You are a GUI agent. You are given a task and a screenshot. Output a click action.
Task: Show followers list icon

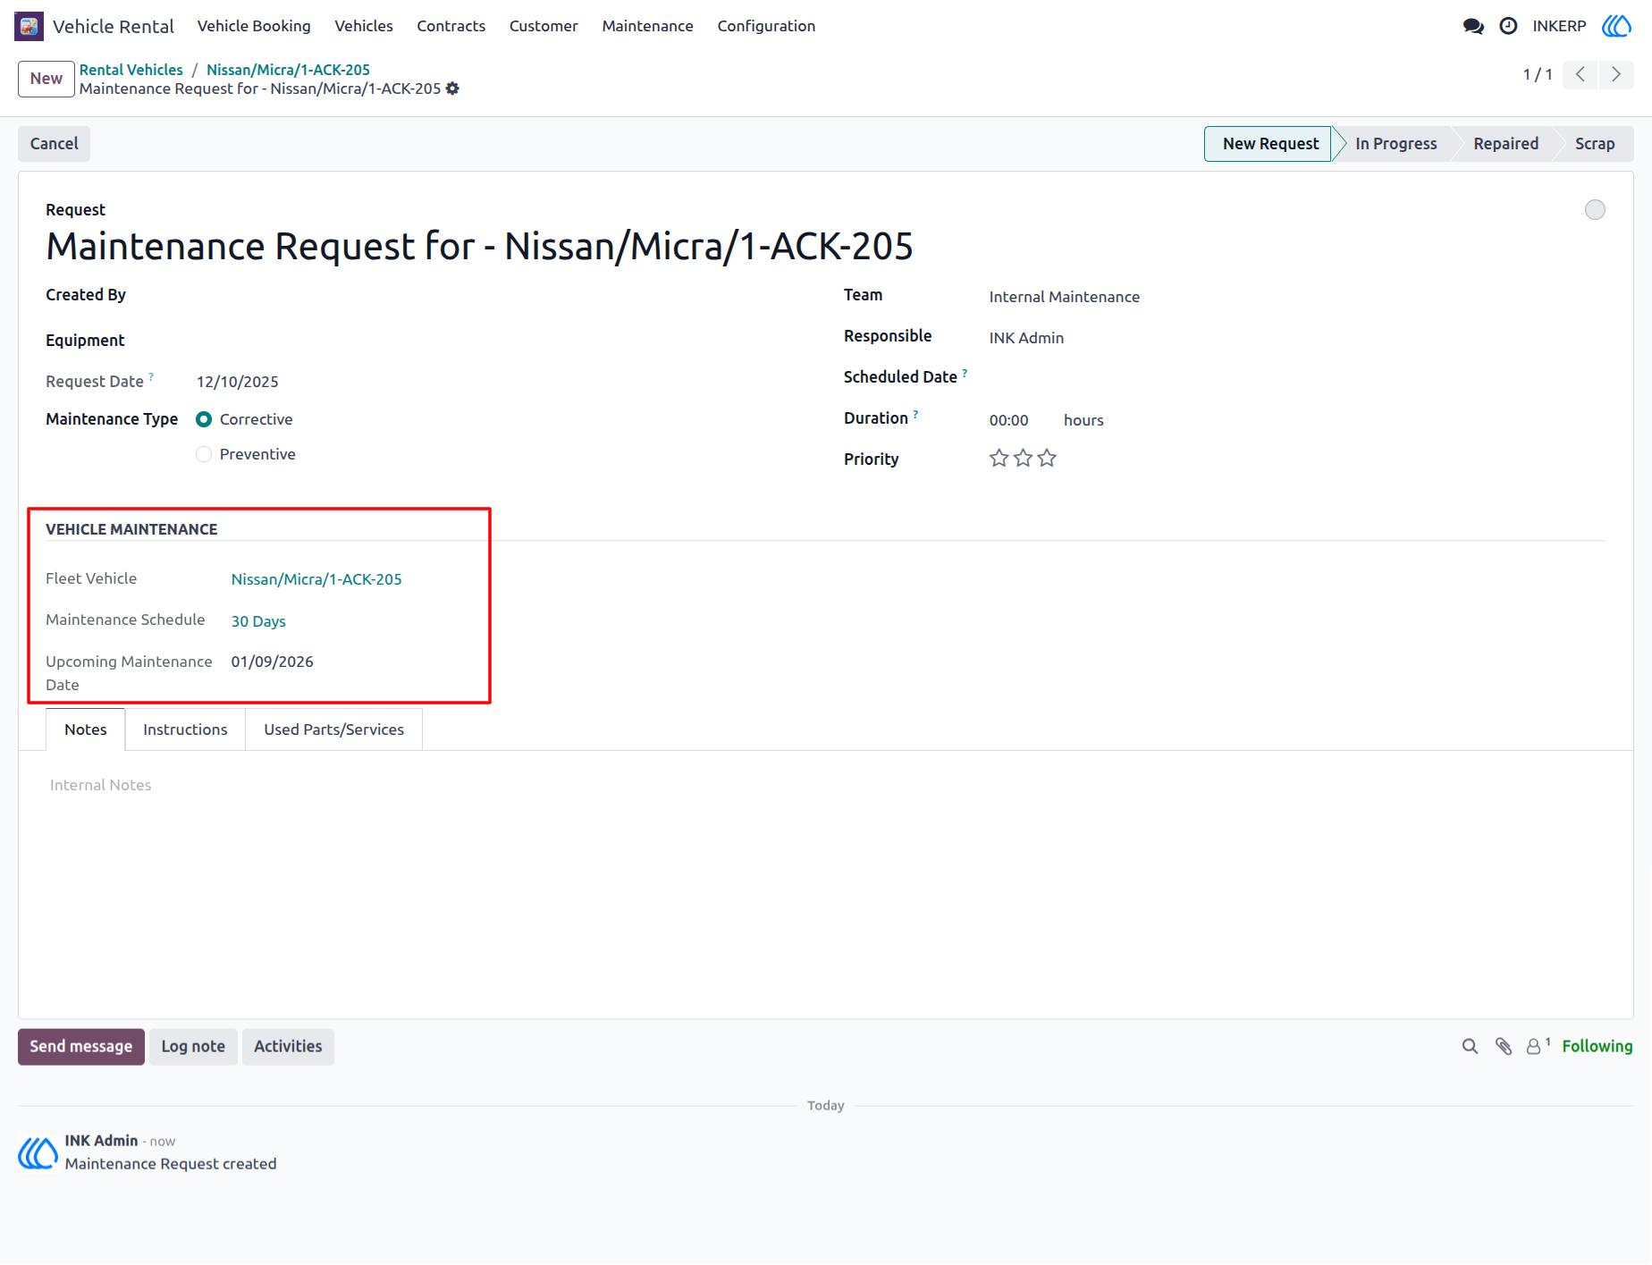tap(1538, 1046)
